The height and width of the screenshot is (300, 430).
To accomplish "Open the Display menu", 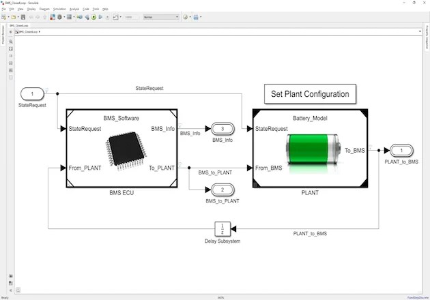I will (x=31, y=9).
